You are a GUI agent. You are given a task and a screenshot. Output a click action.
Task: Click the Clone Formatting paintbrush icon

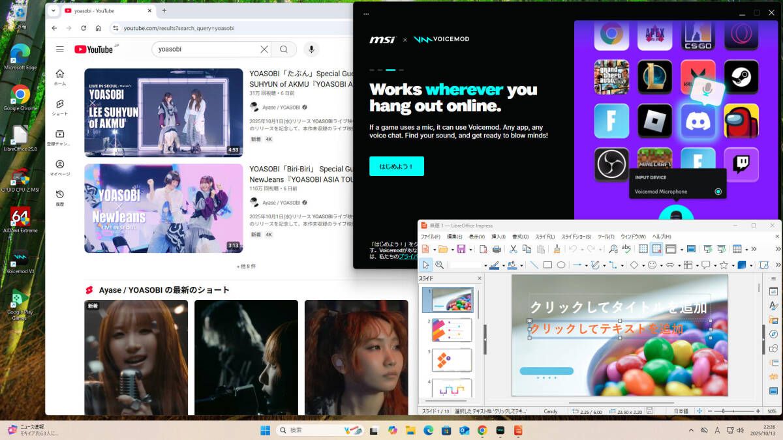[557, 249]
